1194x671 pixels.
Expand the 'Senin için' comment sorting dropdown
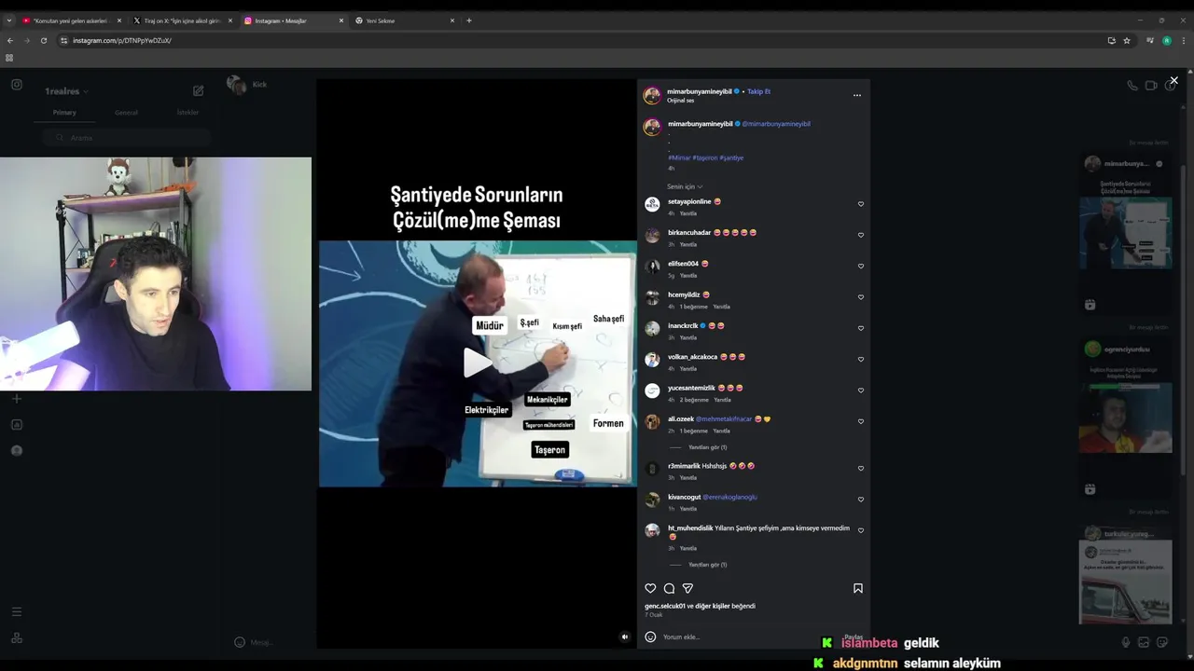tap(685, 186)
